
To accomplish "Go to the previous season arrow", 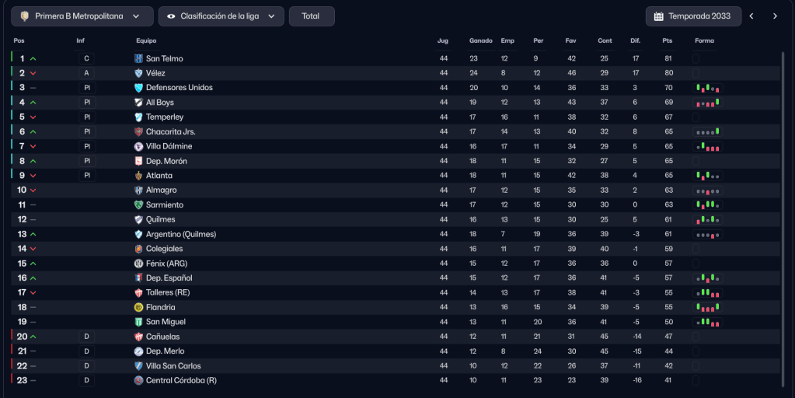I will click(x=751, y=16).
